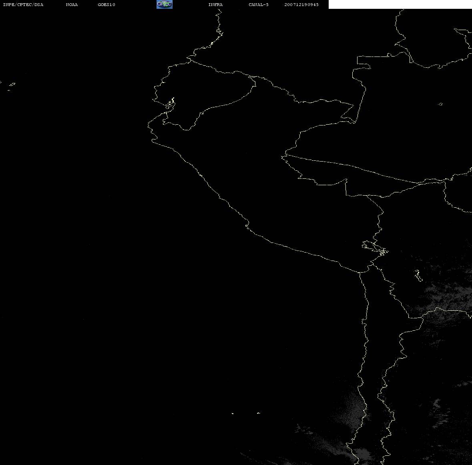The height and width of the screenshot is (465, 472).
Task: Click the NOAA label in header
Action: click(x=72, y=5)
